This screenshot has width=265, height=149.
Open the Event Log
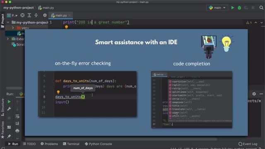(248, 144)
